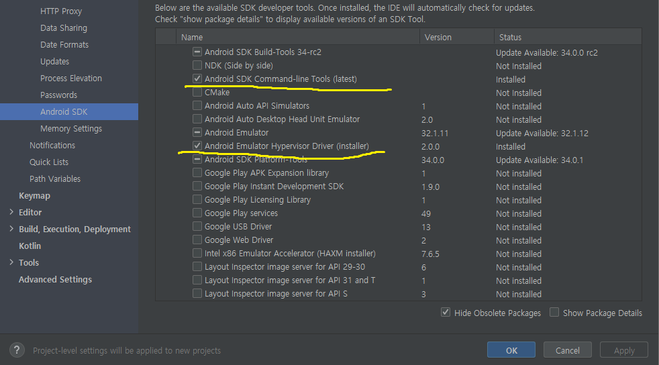Open Date Formats settings
The width and height of the screenshot is (659, 365).
pyautogui.click(x=64, y=44)
